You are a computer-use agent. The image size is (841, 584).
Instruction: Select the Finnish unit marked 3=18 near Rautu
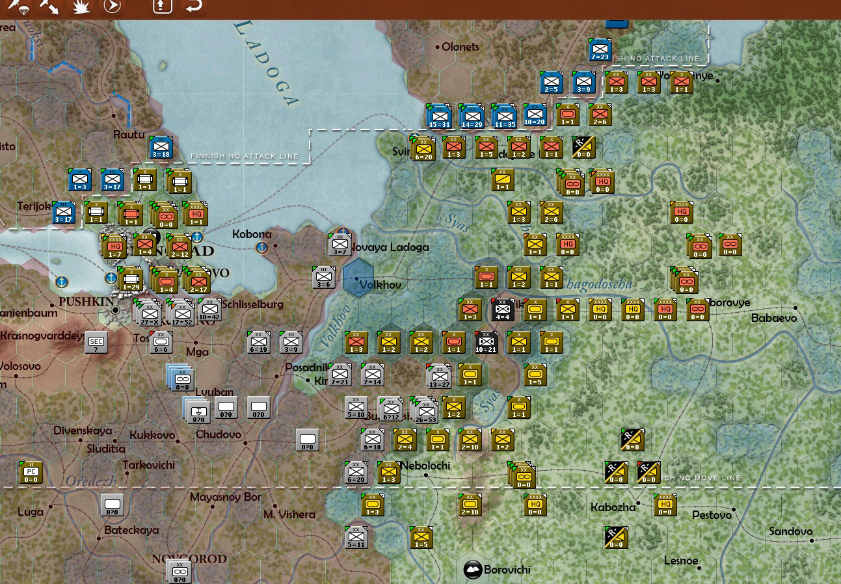coord(161,148)
